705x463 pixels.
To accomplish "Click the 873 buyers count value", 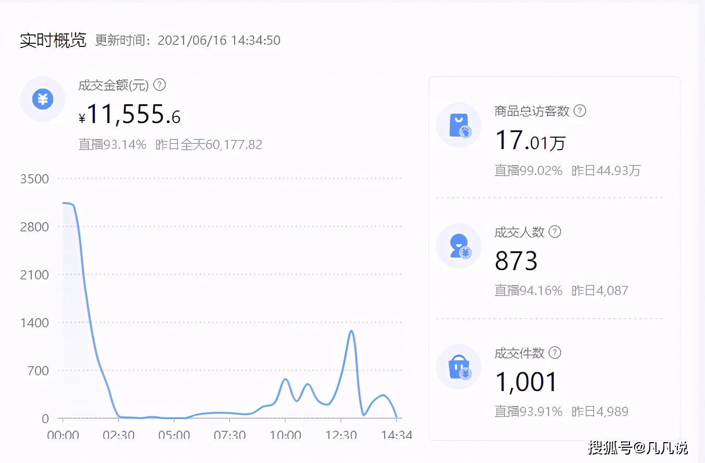I will coord(516,262).
